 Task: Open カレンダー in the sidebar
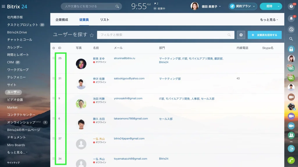tap(15, 47)
